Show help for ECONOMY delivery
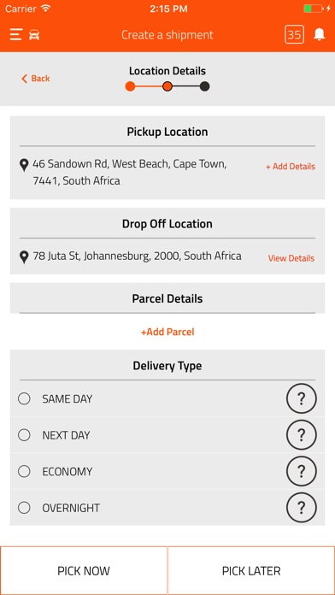Viewport: 335px width, 595px height. coord(301,471)
